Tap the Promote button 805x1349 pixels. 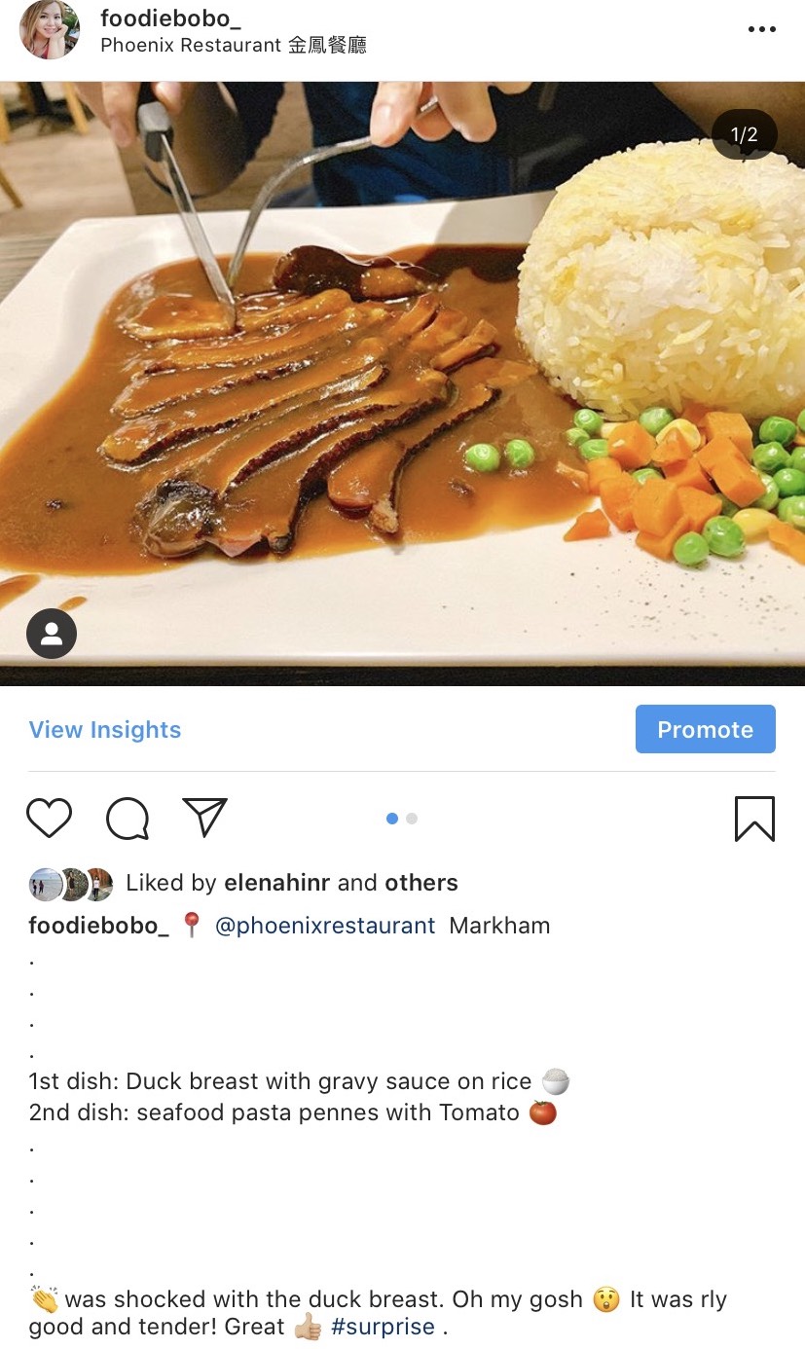click(706, 729)
